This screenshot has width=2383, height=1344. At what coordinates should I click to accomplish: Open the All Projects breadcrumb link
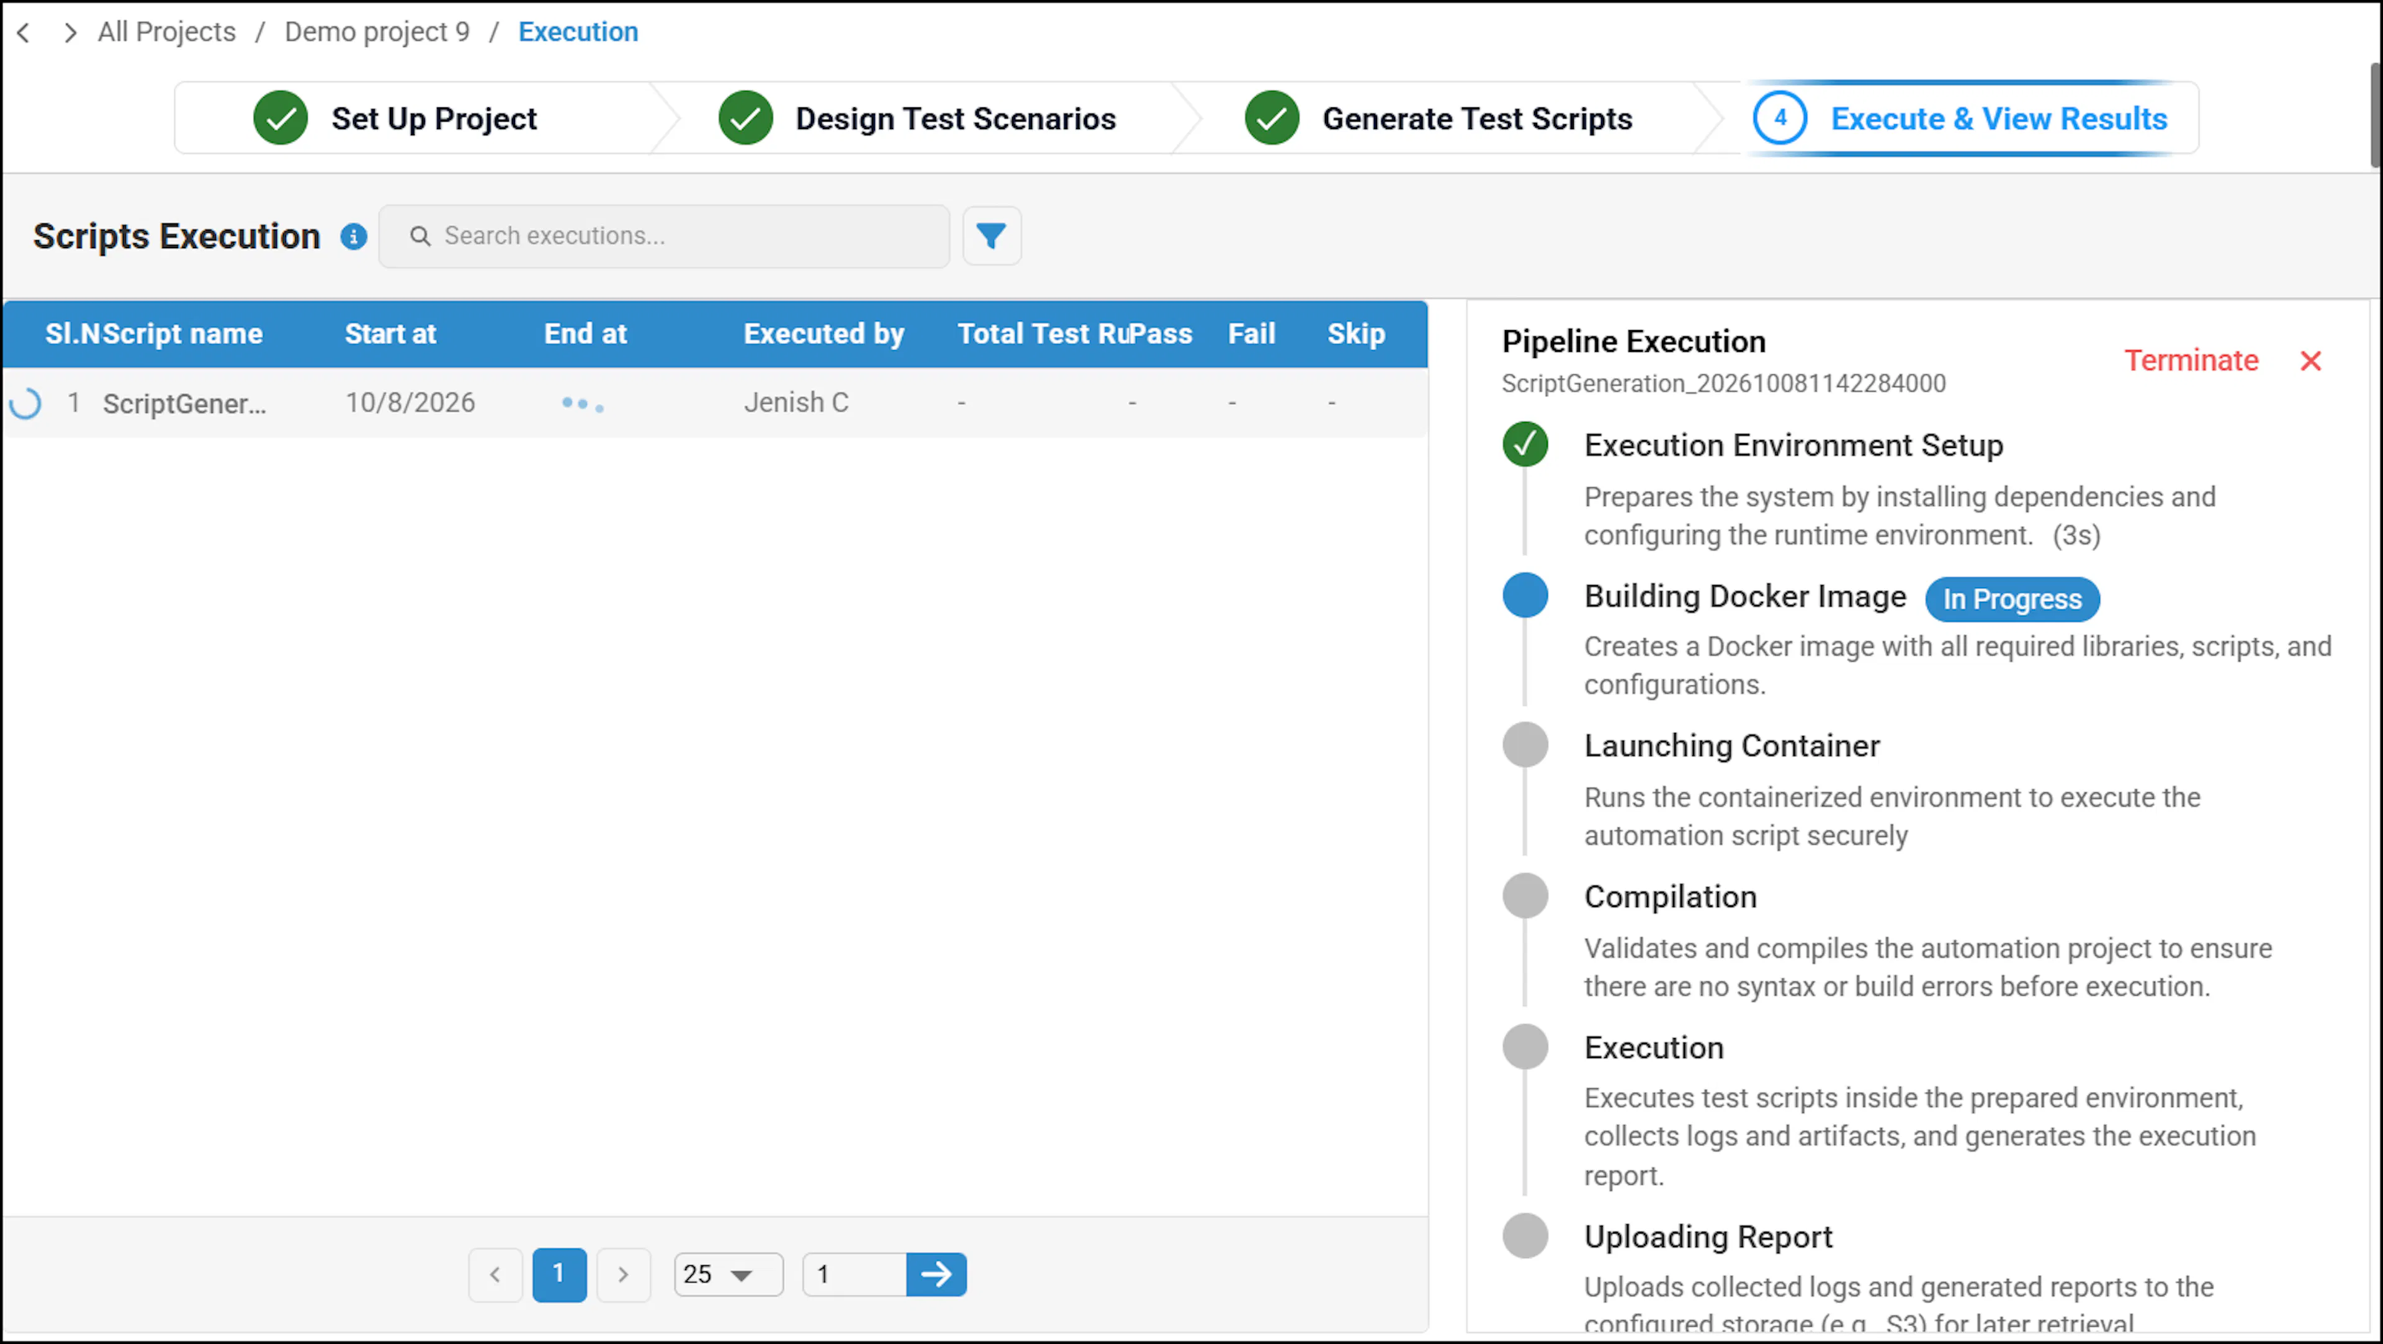click(166, 32)
